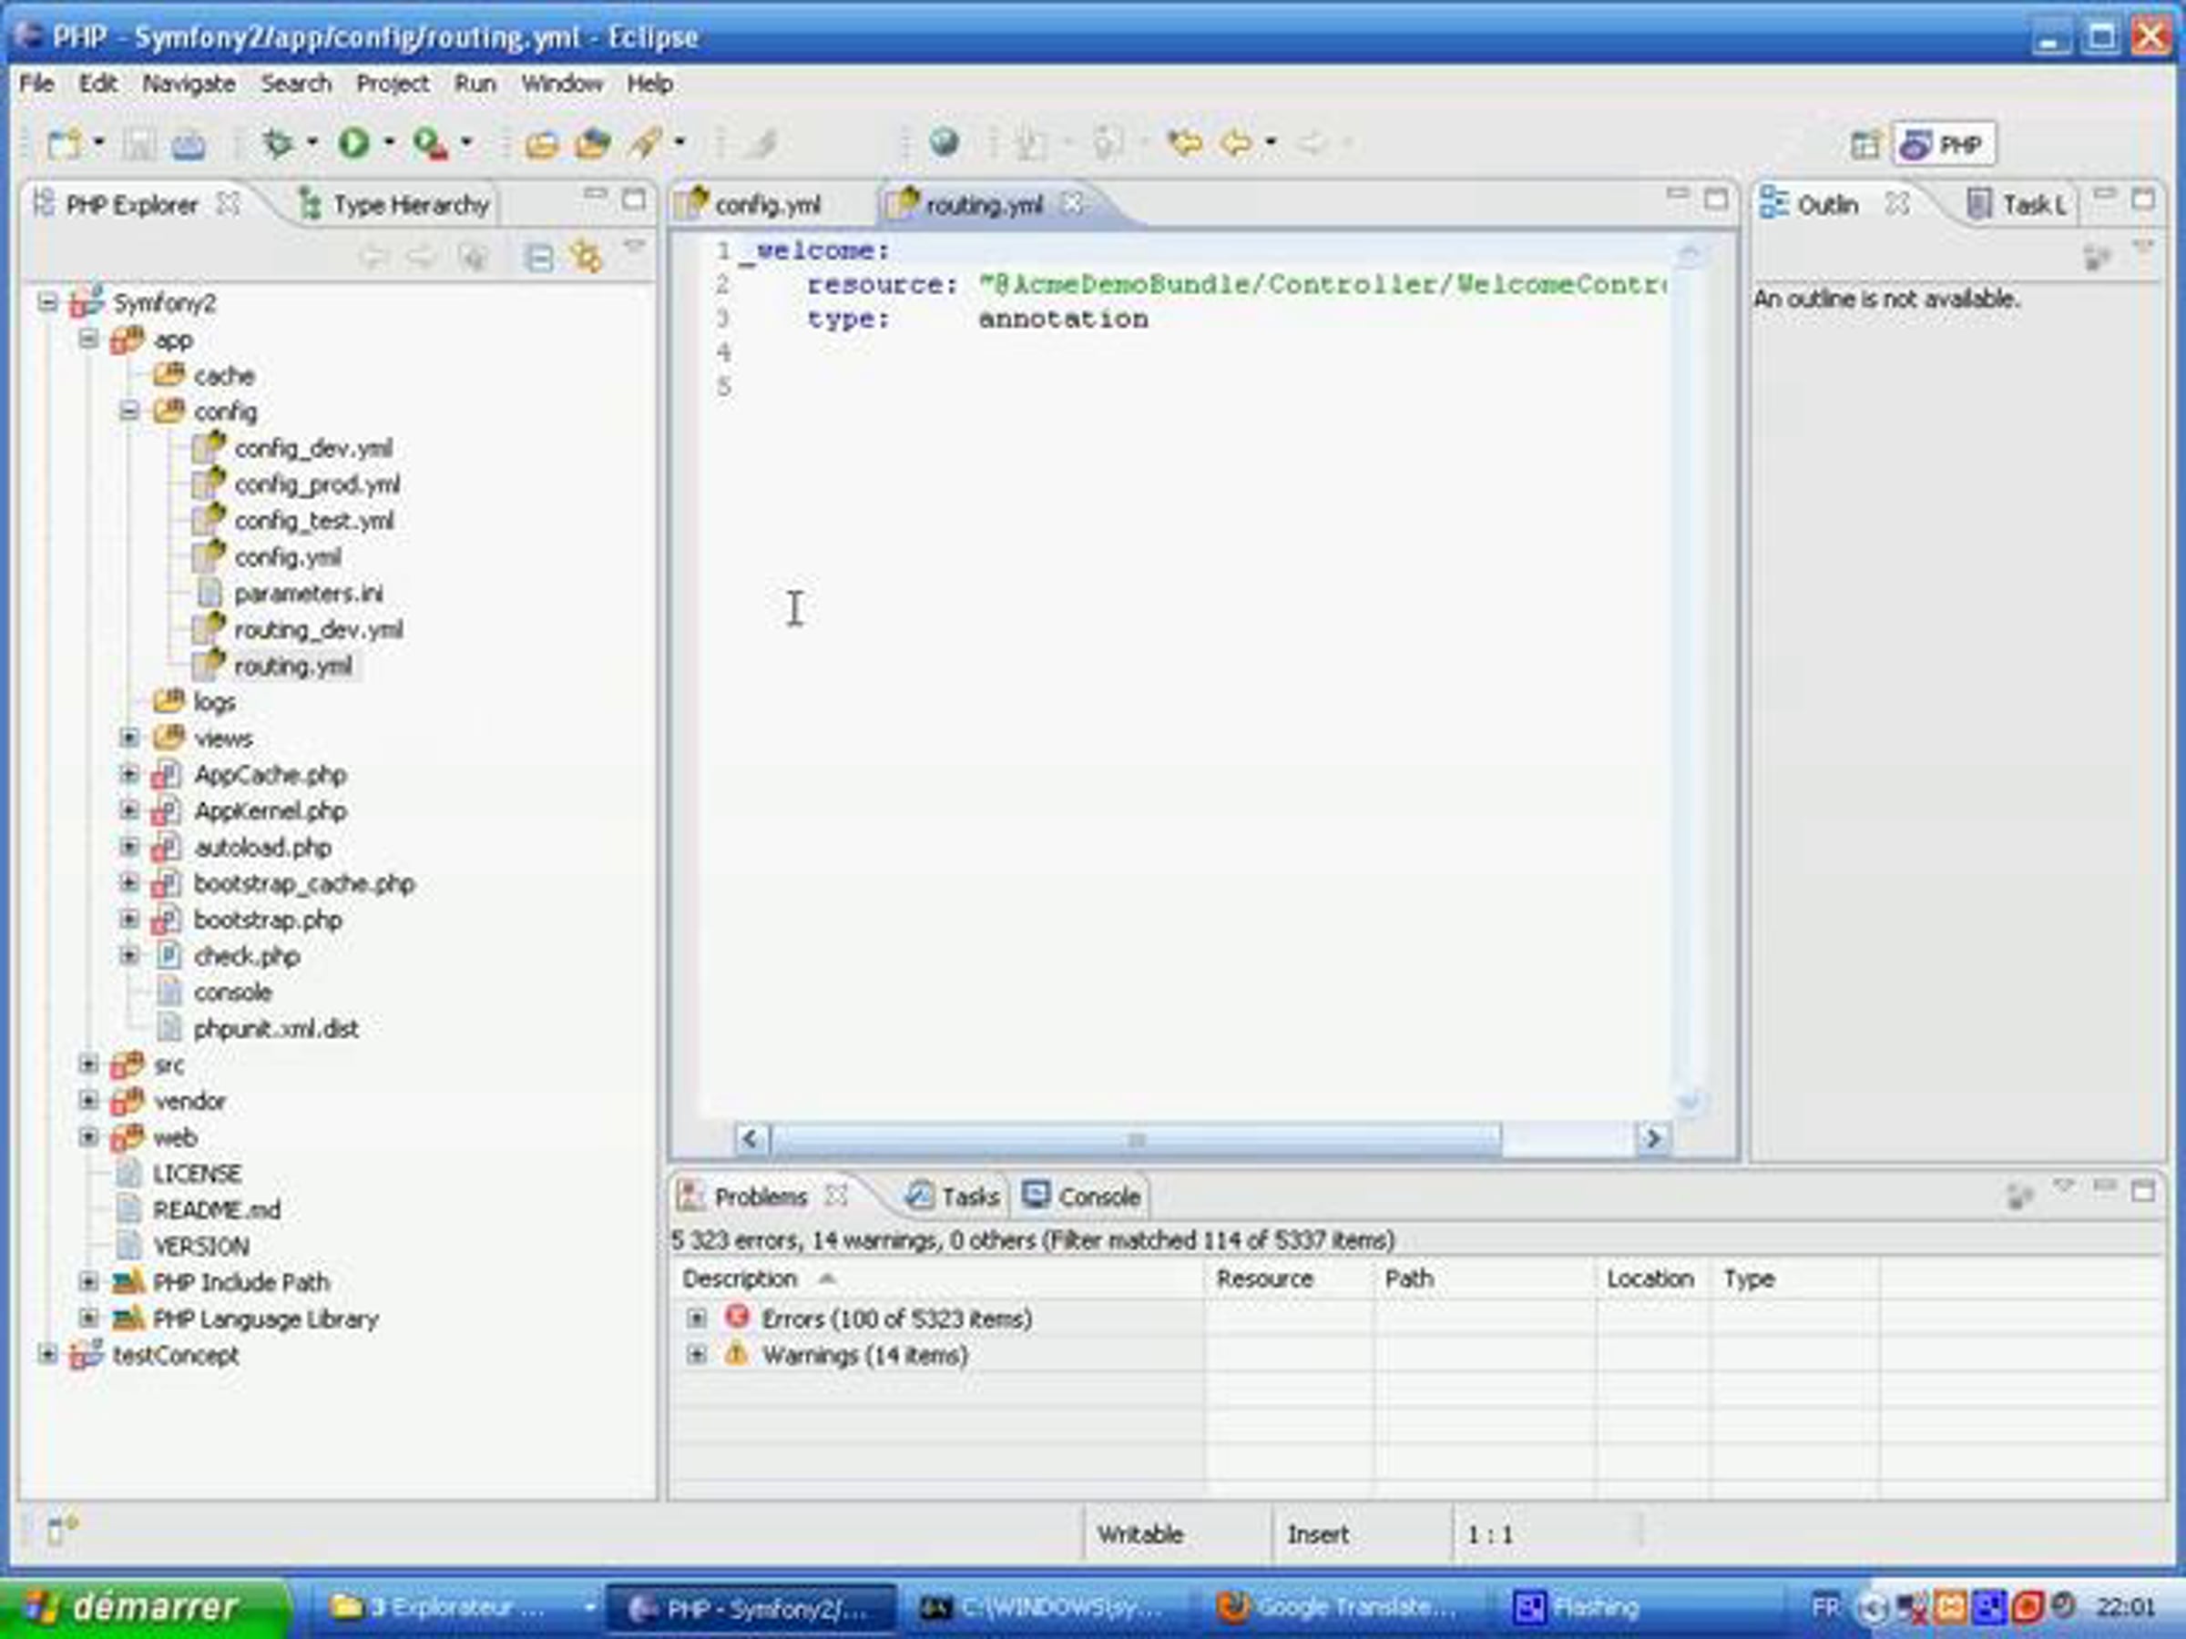Open the Run button dropdown arrow

[x=389, y=143]
